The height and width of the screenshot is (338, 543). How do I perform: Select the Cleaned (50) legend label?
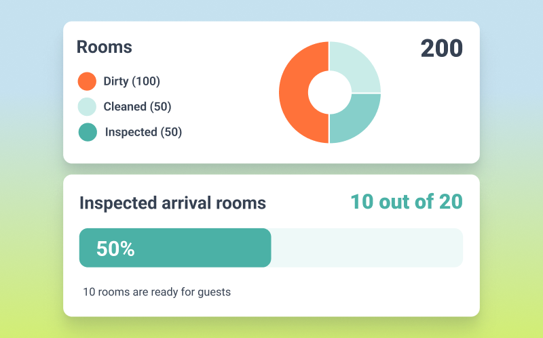(137, 106)
